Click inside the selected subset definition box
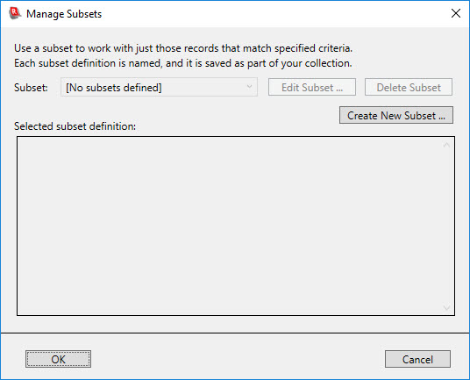The height and width of the screenshot is (380, 470). [230, 226]
